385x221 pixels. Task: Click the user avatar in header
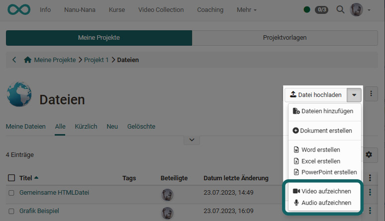point(356,9)
